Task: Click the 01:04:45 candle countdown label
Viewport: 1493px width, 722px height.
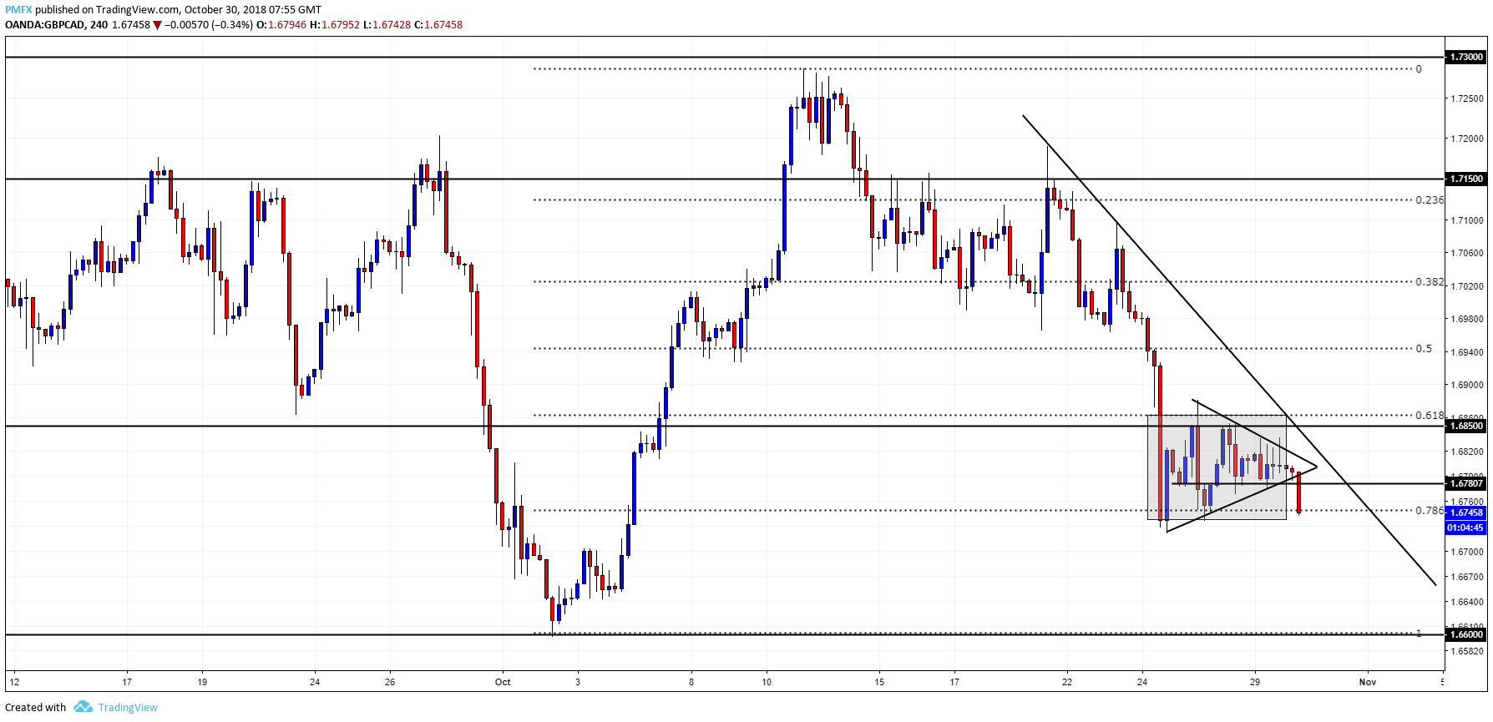Action: click(x=1466, y=528)
